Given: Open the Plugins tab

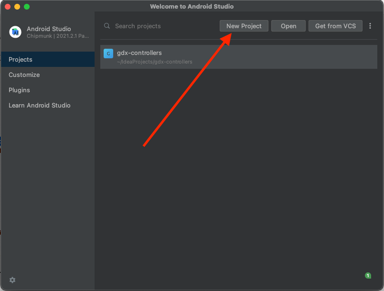Looking at the screenshot, I should pos(48,90).
